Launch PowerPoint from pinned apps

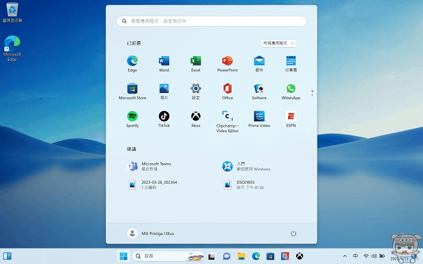click(227, 63)
